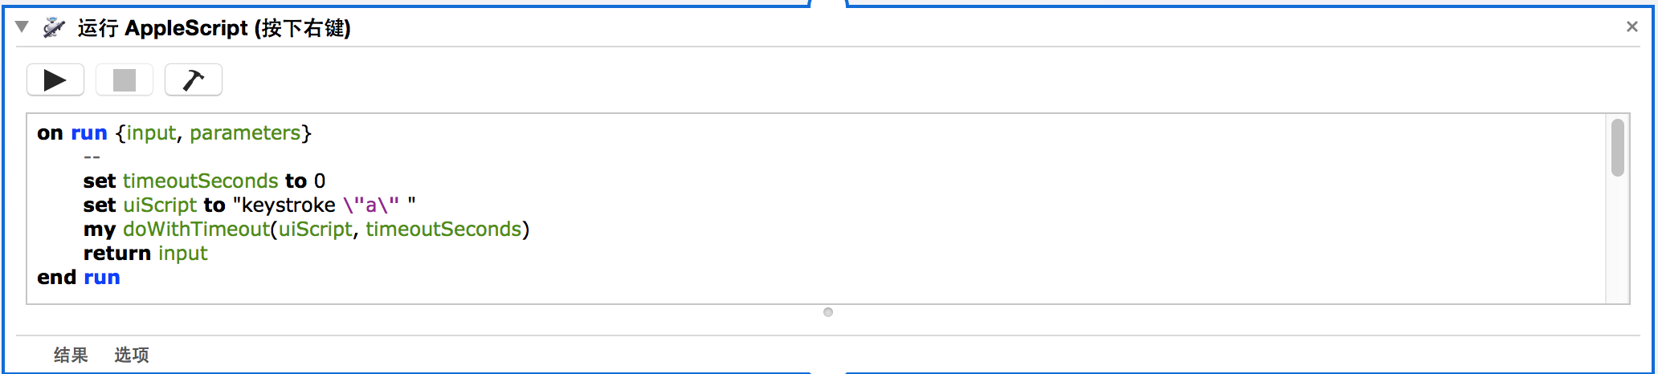
Task: Run the script with the play button
Action: pos(55,80)
